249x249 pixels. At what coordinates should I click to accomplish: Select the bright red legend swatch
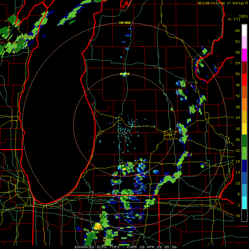pyautogui.click(x=244, y=80)
